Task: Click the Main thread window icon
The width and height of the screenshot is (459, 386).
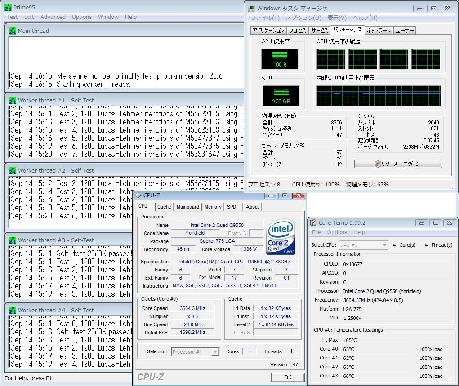Action: 13,31
